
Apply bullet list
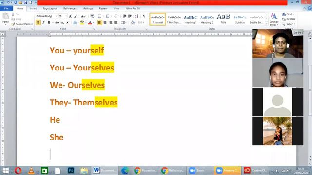click(99, 16)
